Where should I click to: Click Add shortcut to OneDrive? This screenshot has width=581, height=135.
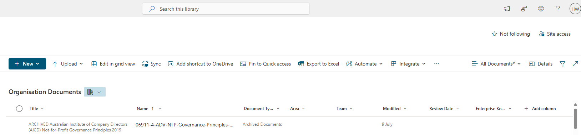[200, 64]
